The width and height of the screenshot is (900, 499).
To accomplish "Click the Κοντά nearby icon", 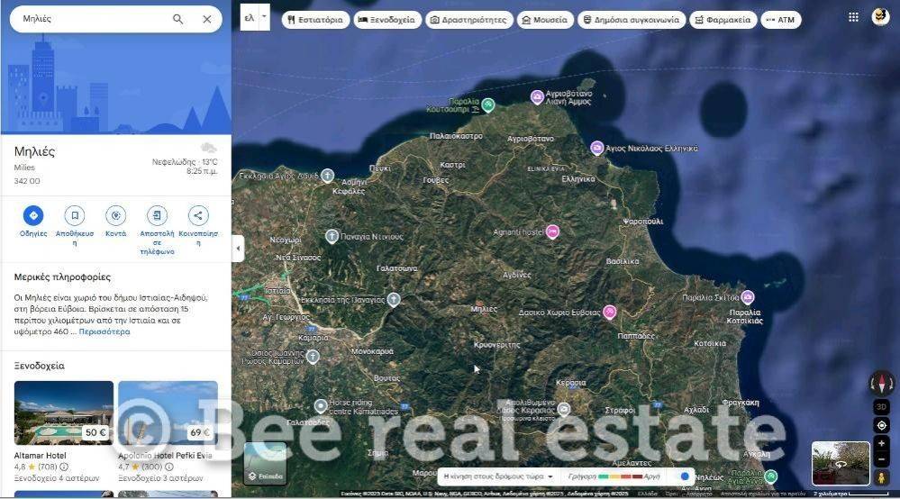I will [115, 215].
